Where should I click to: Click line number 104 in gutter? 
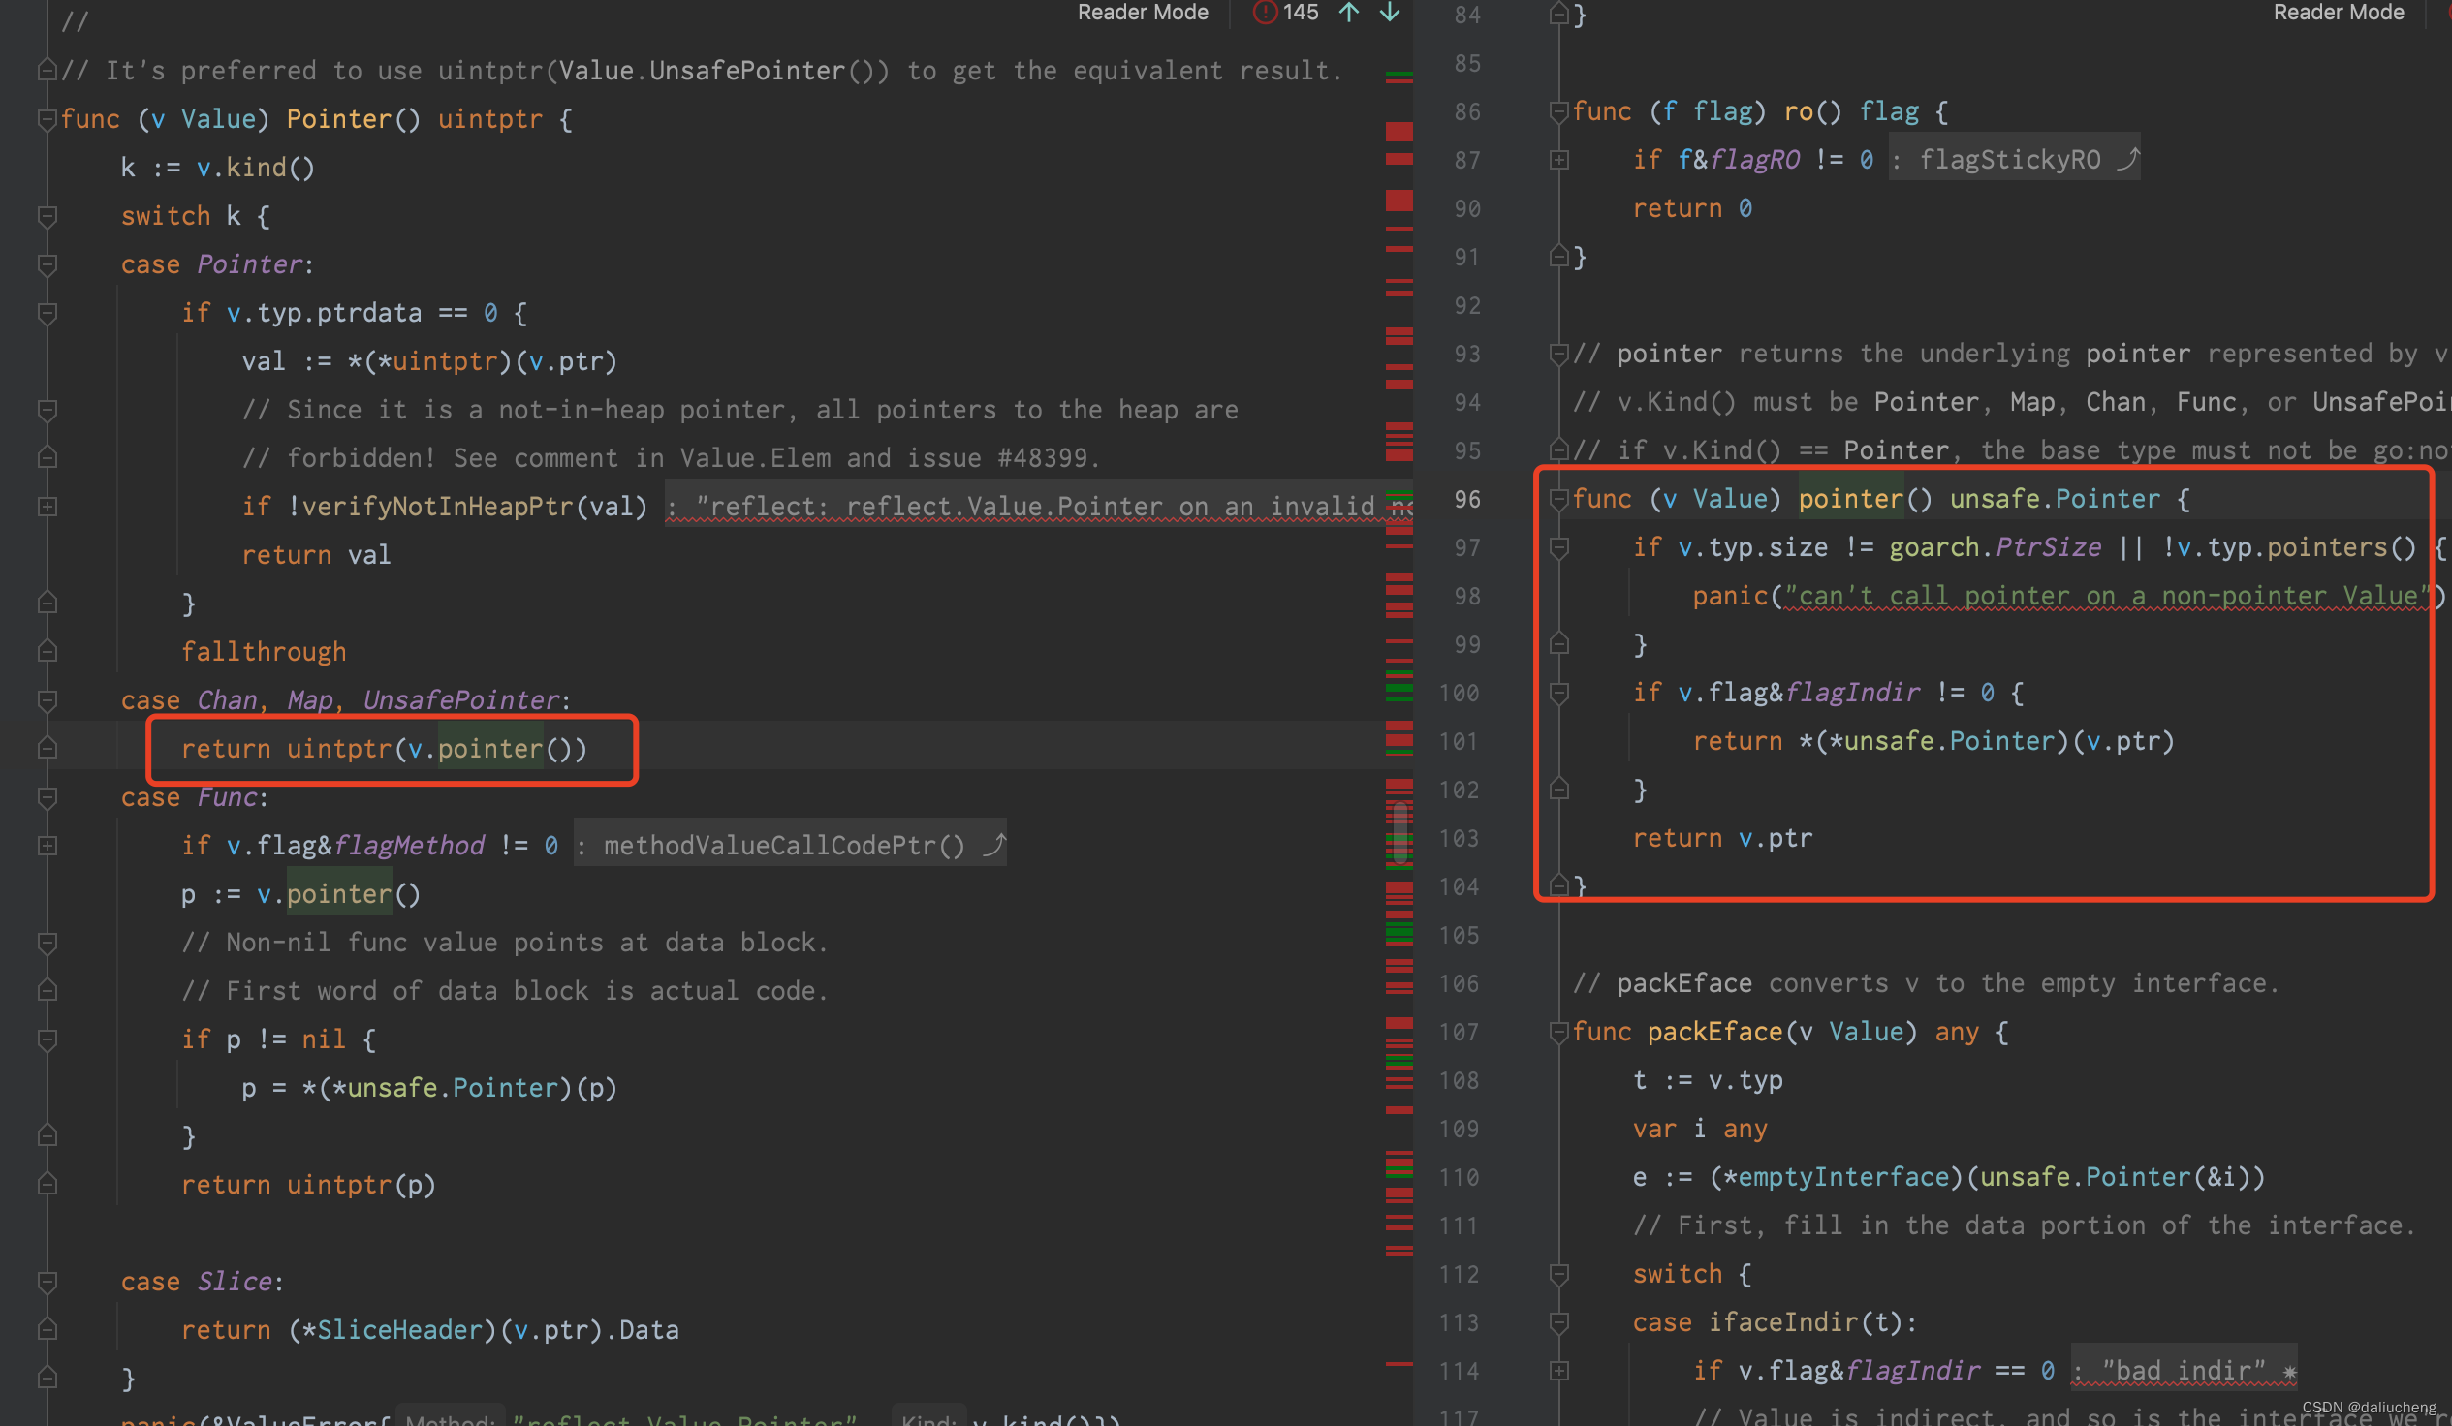tap(1459, 887)
